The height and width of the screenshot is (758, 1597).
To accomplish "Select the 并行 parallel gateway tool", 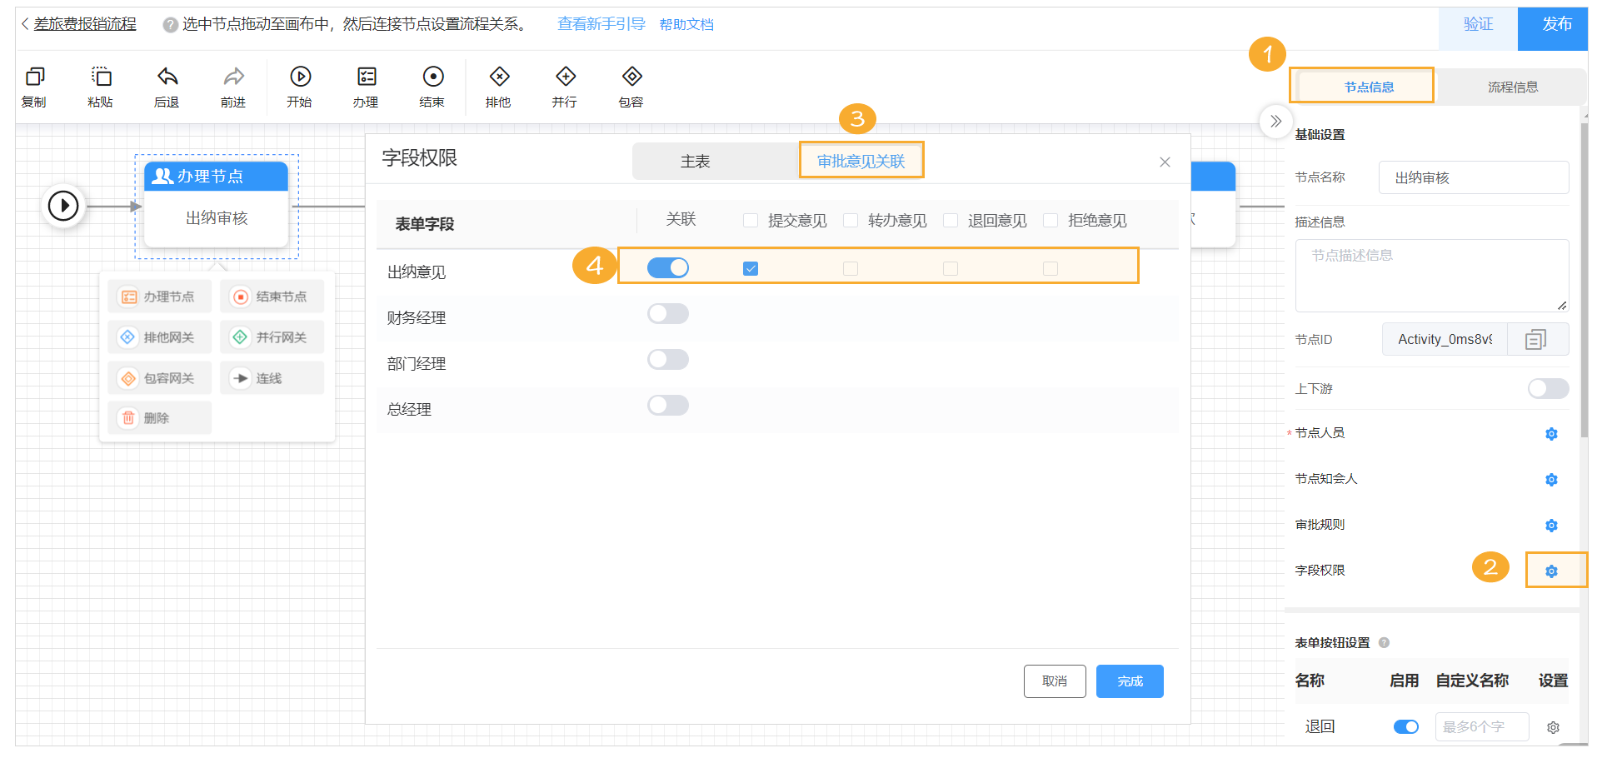I will point(564,86).
